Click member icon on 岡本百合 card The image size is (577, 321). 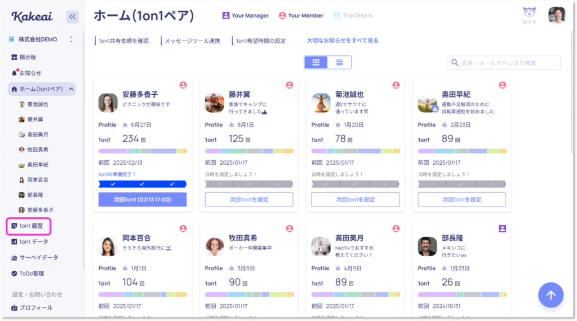[183, 228]
